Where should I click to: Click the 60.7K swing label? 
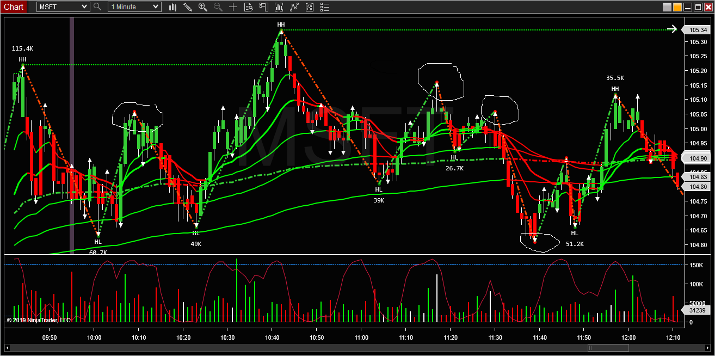click(98, 253)
